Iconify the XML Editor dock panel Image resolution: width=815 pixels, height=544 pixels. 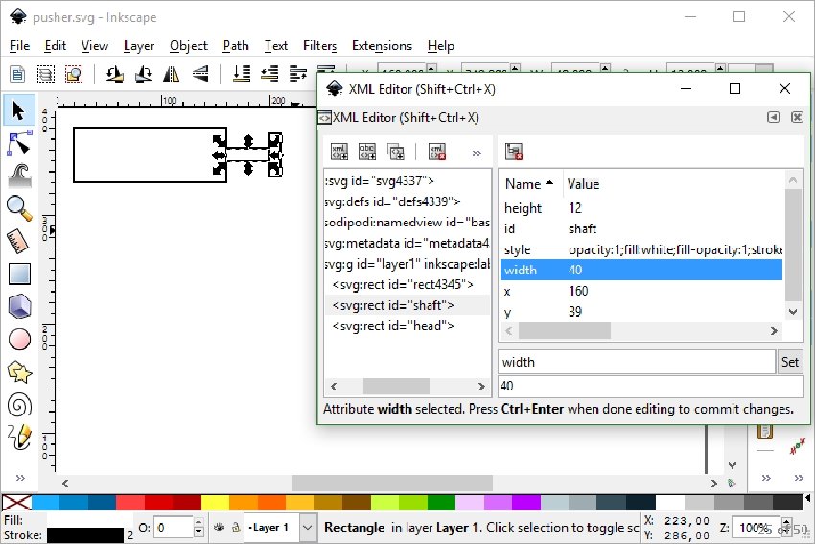point(774,117)
